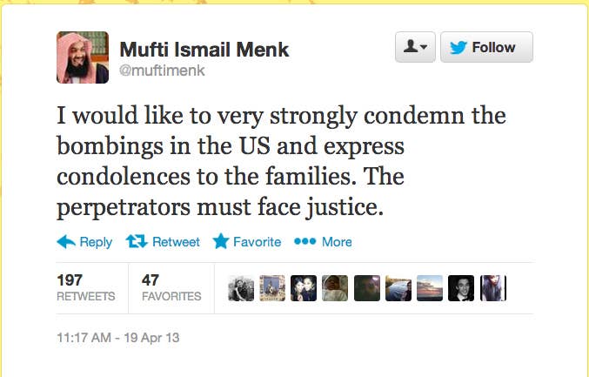Click the Reply arrow icon
589x377 pixels.
pos(66,242)
